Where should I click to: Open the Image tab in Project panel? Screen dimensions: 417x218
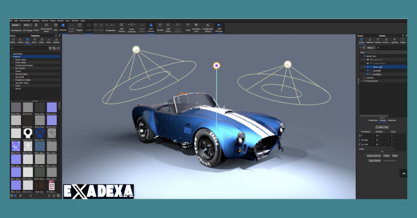click(403, 41)
